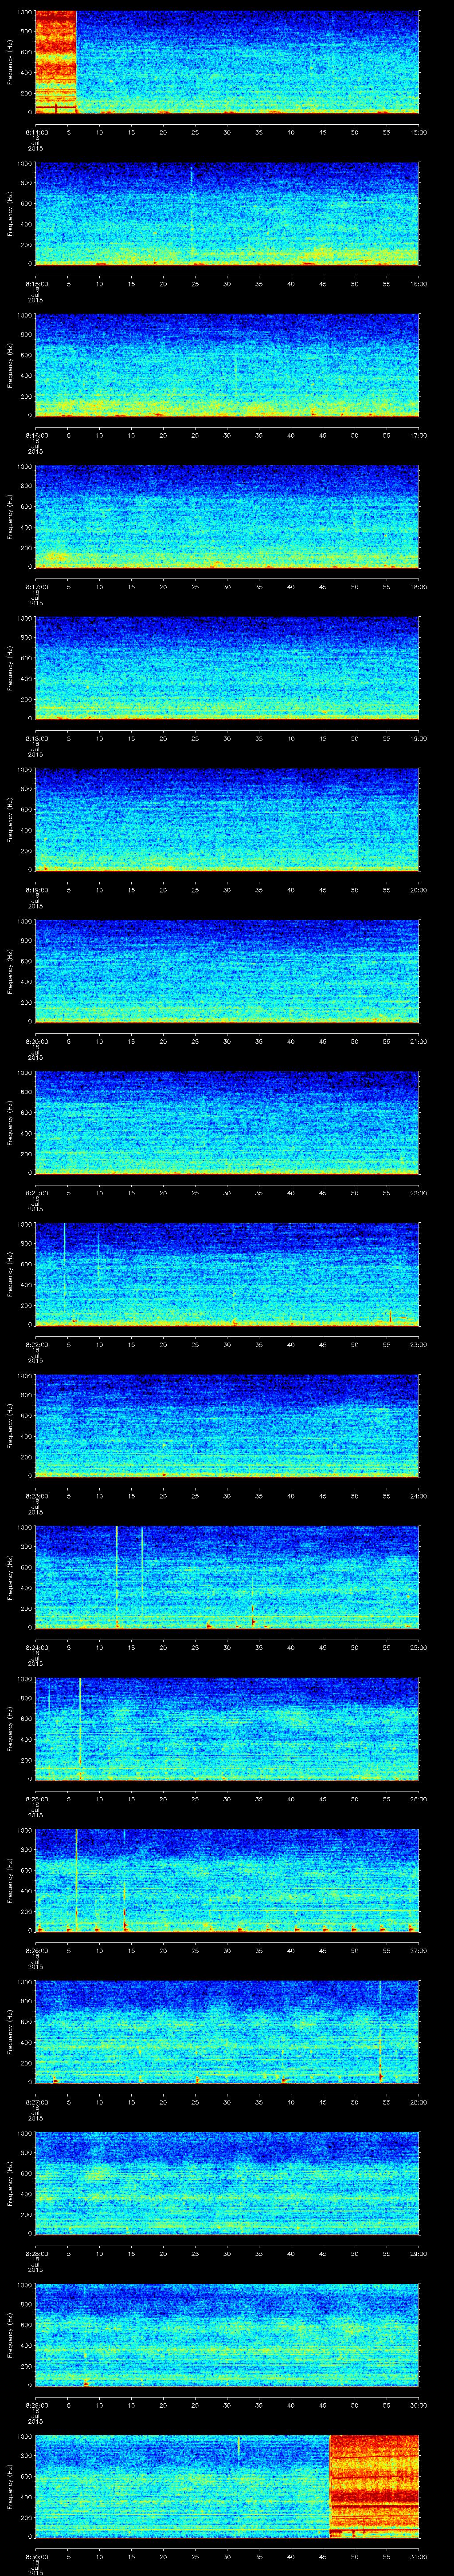
Task: Click the 31:00 end time label
Action: [x=418, y=2556]
